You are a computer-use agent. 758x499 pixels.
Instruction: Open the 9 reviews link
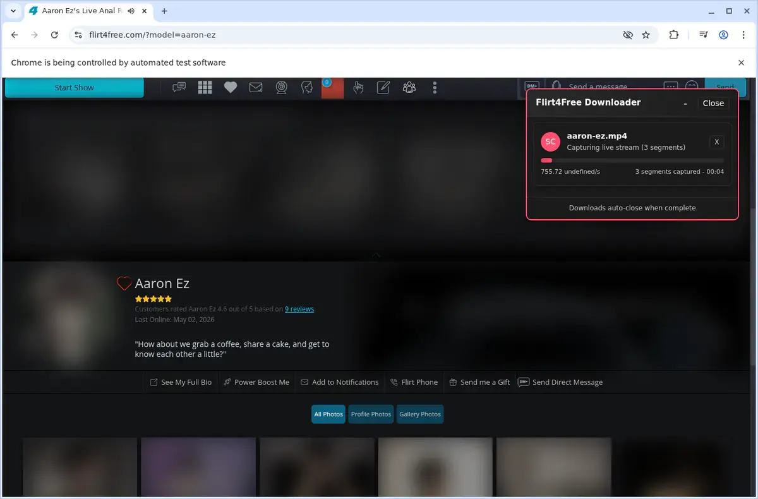[299, 309]
